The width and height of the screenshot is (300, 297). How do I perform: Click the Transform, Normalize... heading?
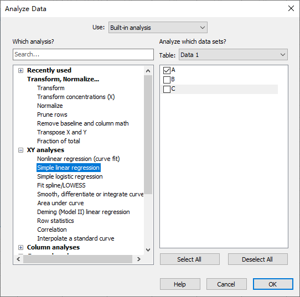tap(63, 79)
